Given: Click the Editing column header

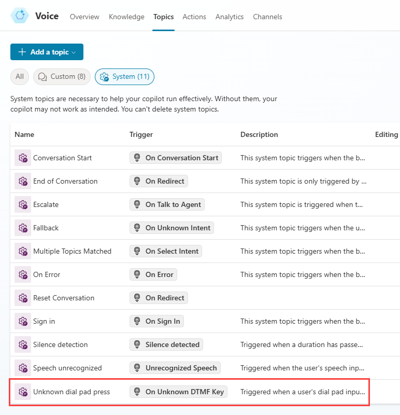Looking at the screenshot, I should coord(386,134).
